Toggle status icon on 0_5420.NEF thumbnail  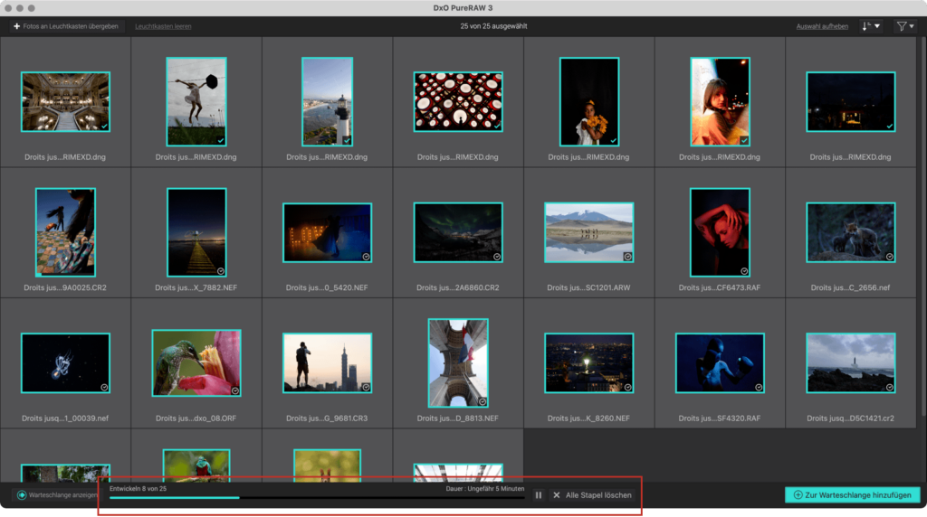coord(366,257)
